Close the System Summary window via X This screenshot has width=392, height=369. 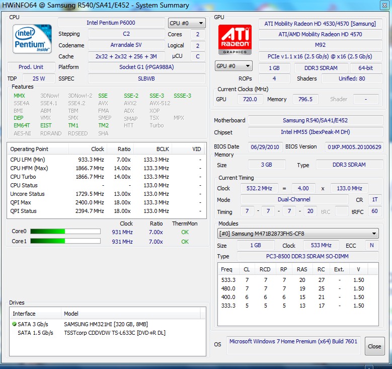coord(384,5)
